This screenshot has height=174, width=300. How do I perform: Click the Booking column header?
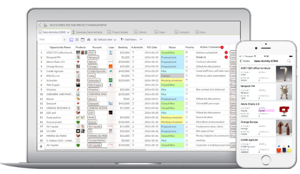123,47
